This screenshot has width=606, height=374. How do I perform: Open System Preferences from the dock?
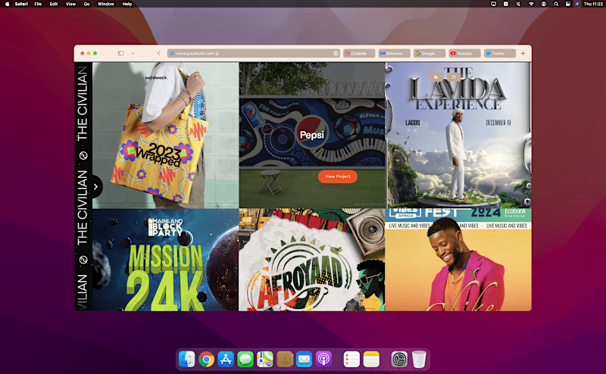coord(399,360)
